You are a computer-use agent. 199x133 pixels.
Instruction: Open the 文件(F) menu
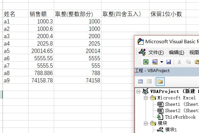point(156,52)
